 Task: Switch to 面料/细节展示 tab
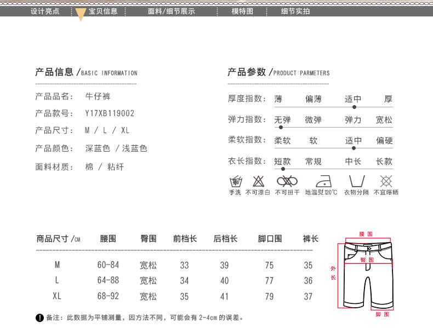(172, 11)
